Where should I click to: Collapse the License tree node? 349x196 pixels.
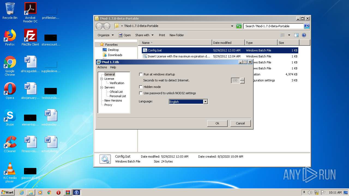pyautogui.click(x=101, y=79)
